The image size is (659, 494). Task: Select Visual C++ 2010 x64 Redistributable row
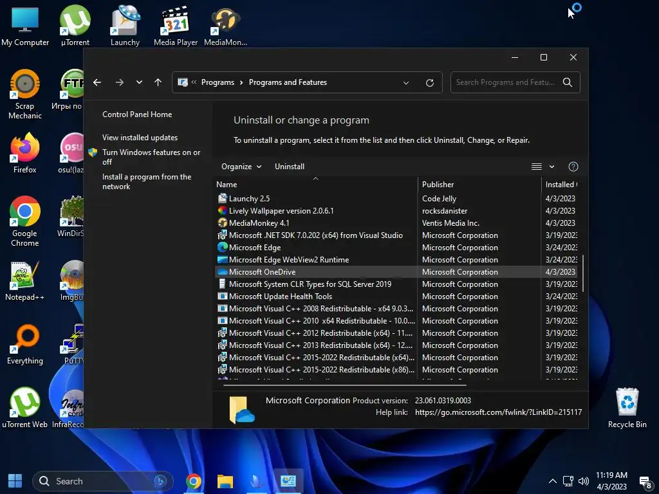pos(396,320)
